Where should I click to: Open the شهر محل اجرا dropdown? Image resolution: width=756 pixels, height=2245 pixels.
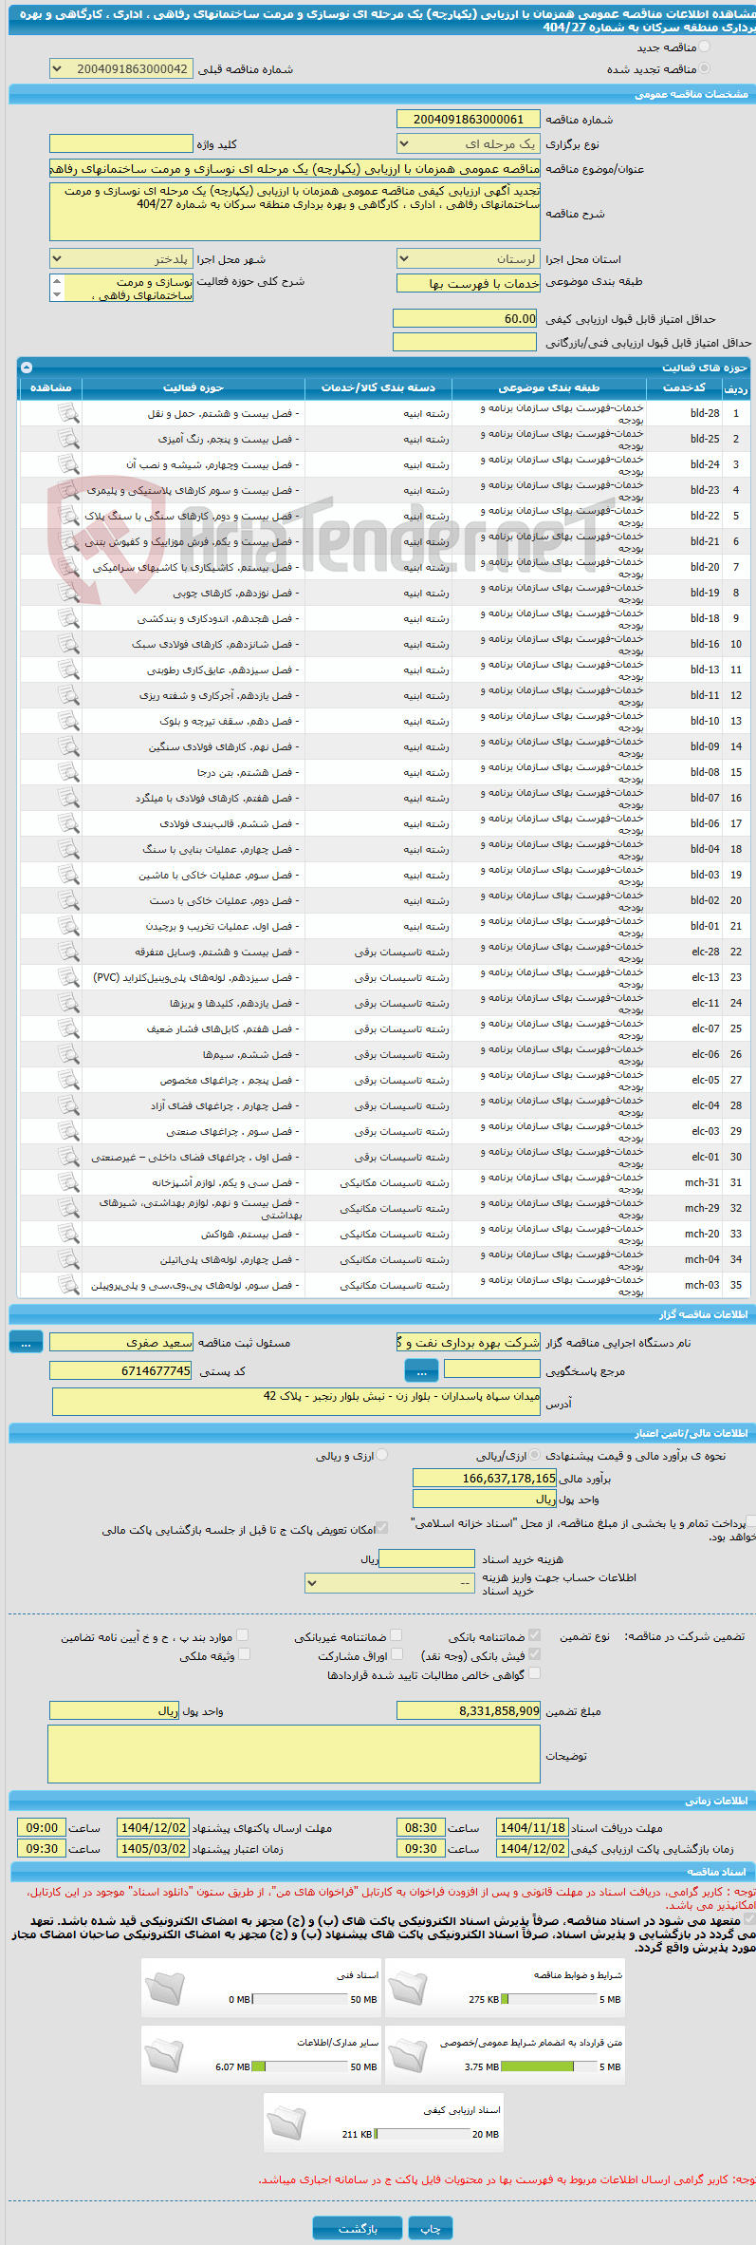coord(120,259)
